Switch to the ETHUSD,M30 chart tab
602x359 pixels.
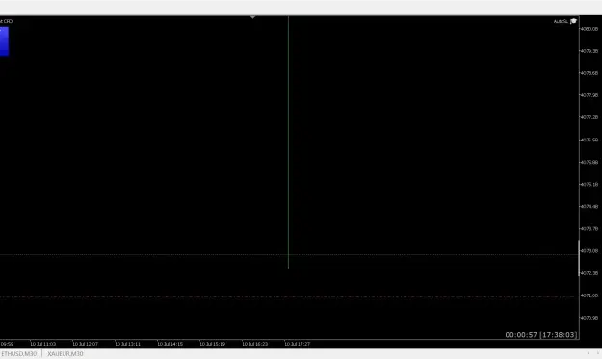click(19, 353)
